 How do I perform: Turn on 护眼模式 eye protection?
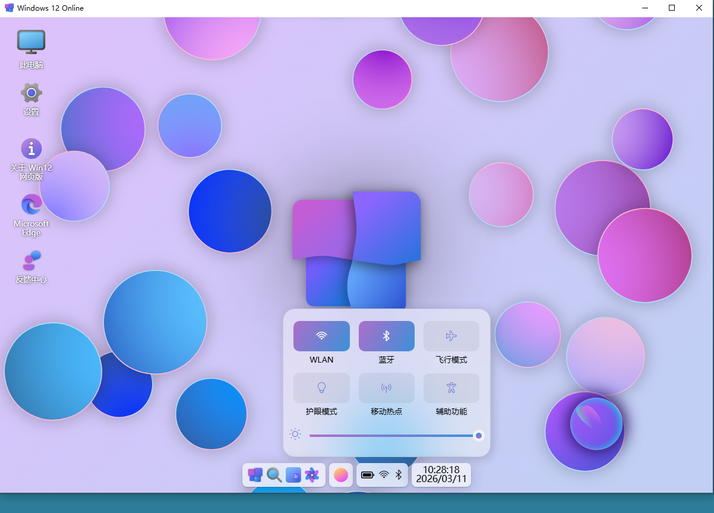pos(321,388)
